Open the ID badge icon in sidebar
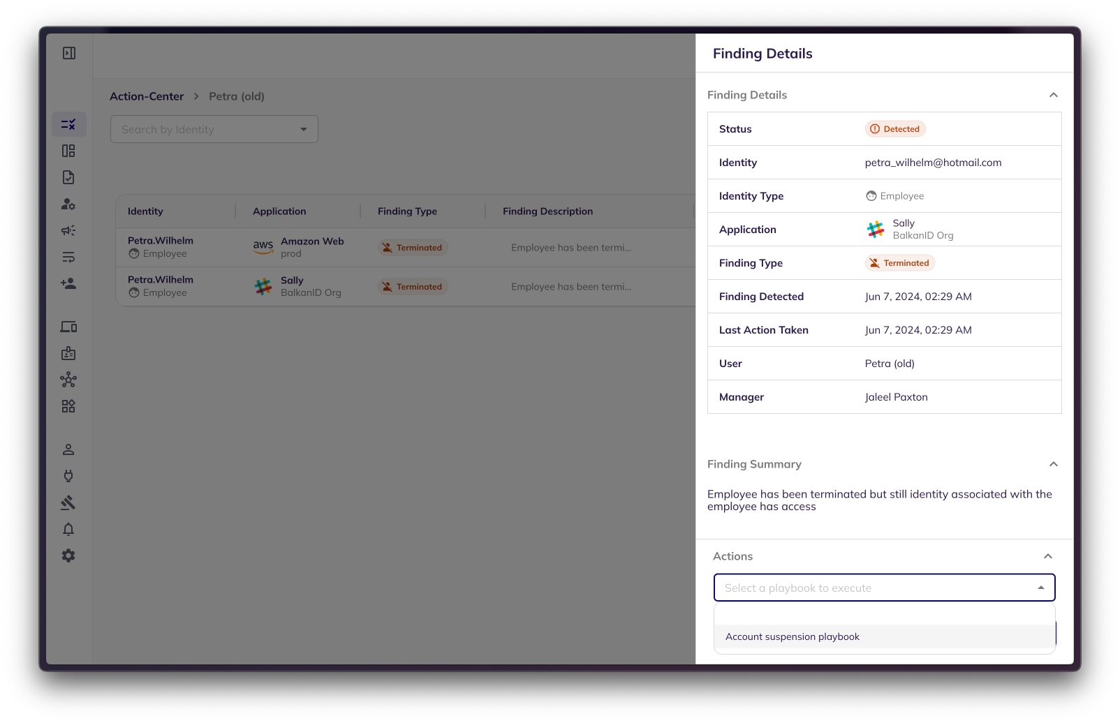This screenshot has width=1120, height=723. (68, 353)
